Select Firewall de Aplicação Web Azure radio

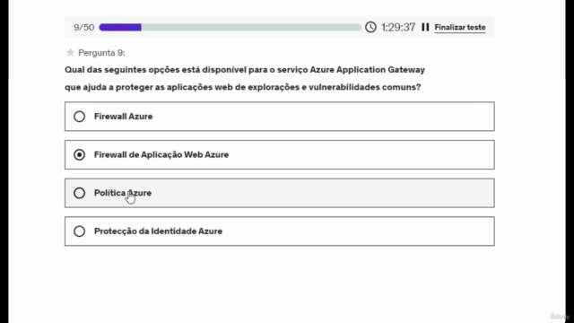(x=79, y=155)
